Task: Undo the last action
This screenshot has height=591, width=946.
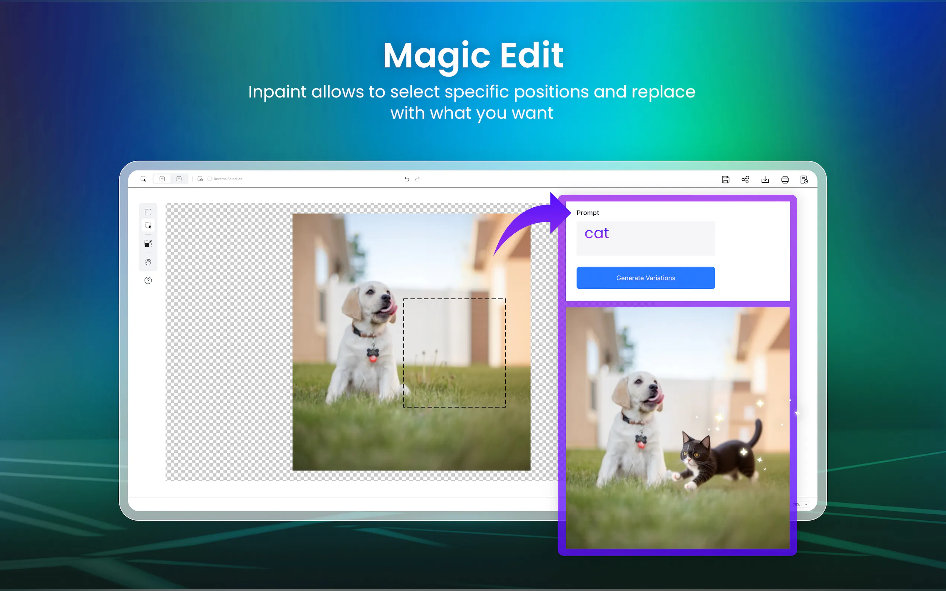Action: pyautogui.click(x=407, y=179)
